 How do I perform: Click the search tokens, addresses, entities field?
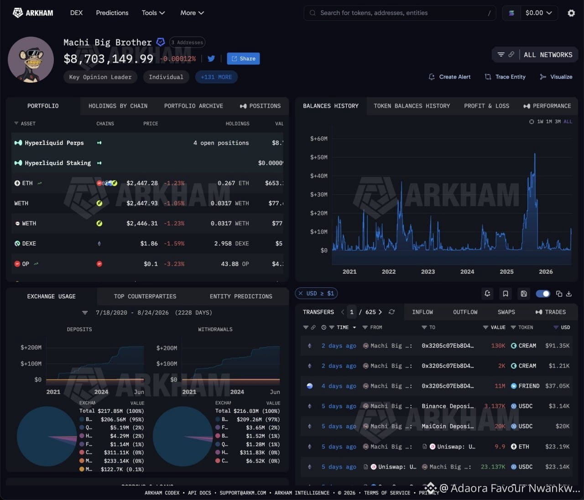(400, 13)
